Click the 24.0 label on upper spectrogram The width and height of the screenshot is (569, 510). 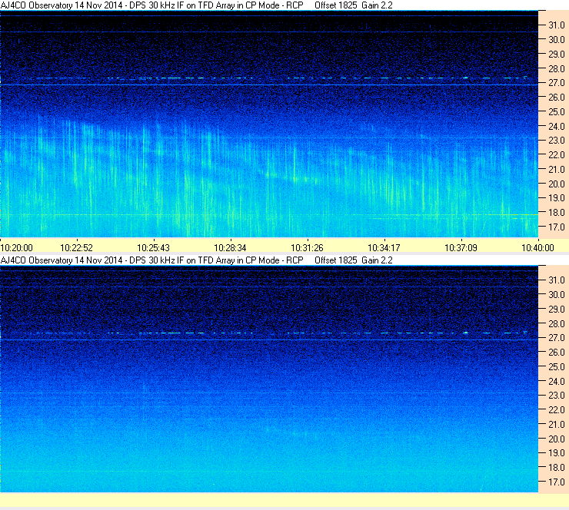(x=556, y=127)
